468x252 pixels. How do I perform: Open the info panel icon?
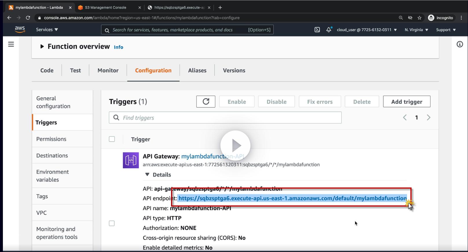pos(460,44)
